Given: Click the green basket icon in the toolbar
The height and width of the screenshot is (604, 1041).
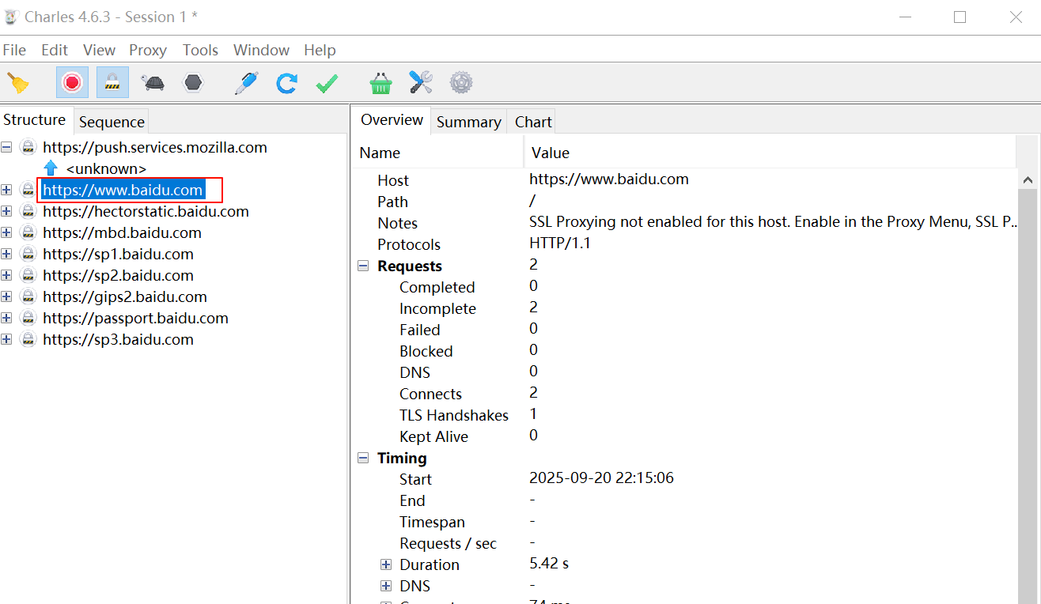Looking at the screenshot, I should 381,83.
